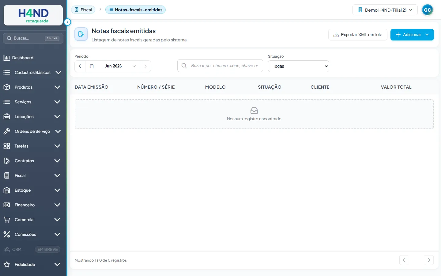Expand the Contratos chevron
This screenshot has height=276, width=441.
tap(57, 161)
